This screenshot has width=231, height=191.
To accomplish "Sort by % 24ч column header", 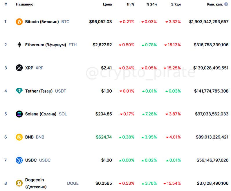I will click(x=151, y=4).
